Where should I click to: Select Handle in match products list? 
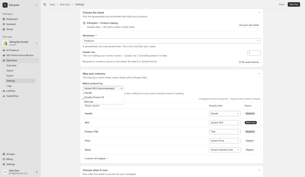tap(103, 93)
